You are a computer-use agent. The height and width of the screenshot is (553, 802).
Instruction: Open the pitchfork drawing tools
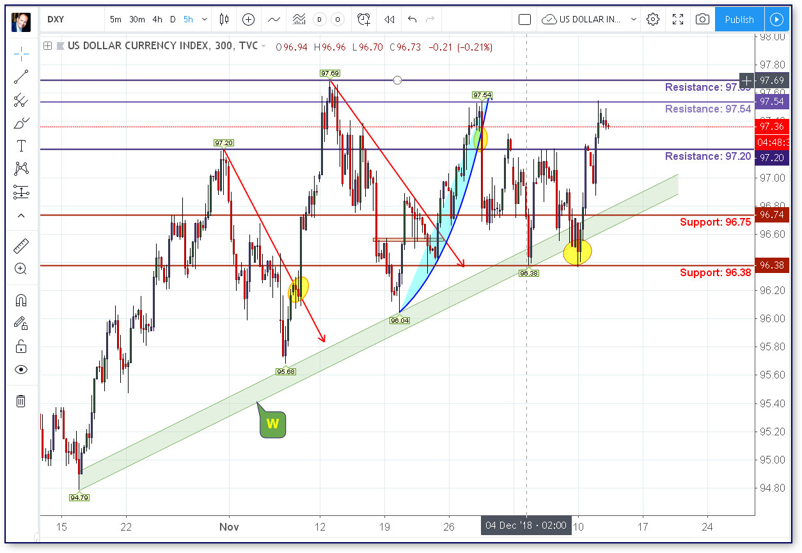click(x=21, y=100)
